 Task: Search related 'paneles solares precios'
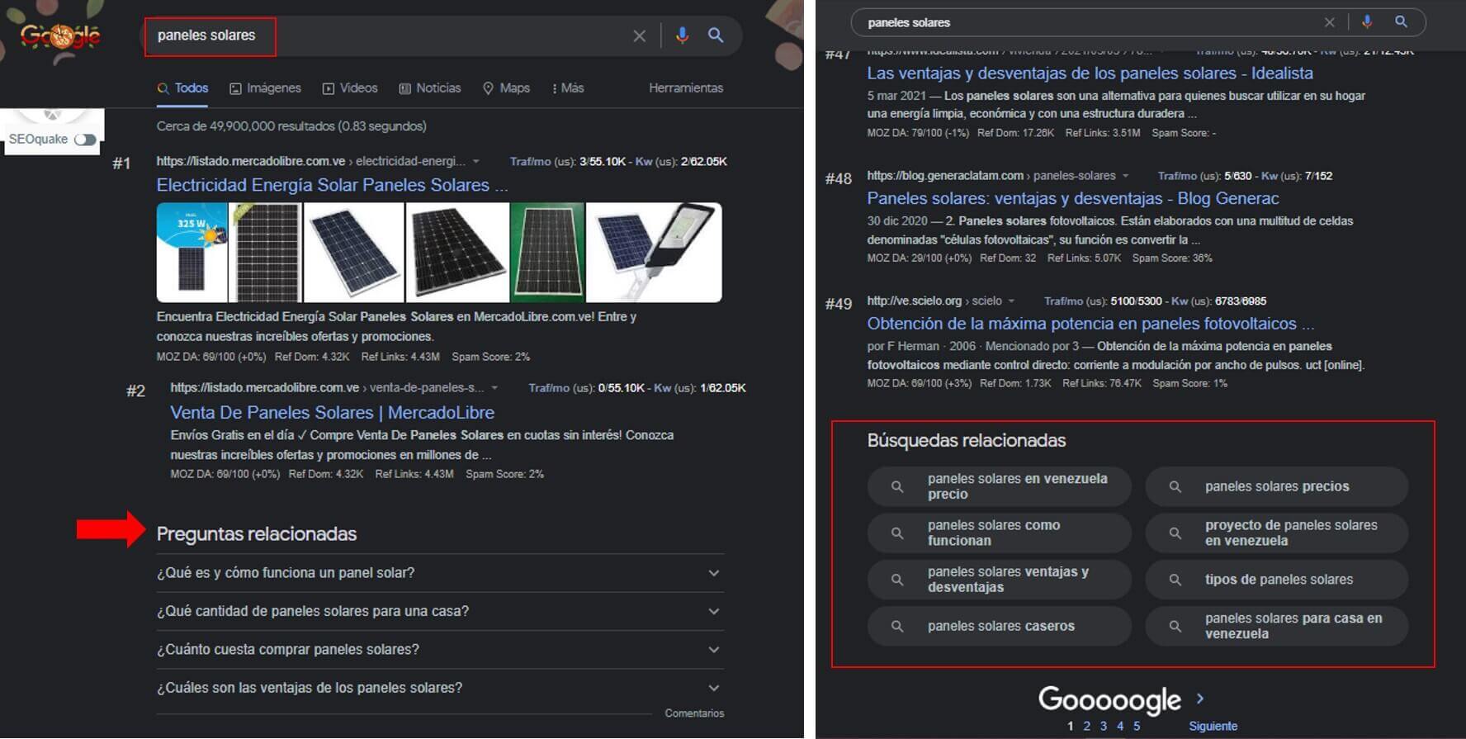(x=1276, y=486)
